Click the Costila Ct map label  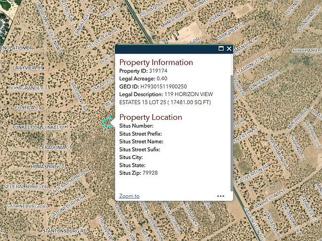28,108
